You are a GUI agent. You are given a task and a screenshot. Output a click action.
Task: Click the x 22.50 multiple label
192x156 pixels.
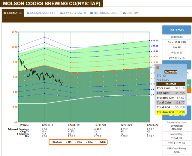tap(154, 40)
